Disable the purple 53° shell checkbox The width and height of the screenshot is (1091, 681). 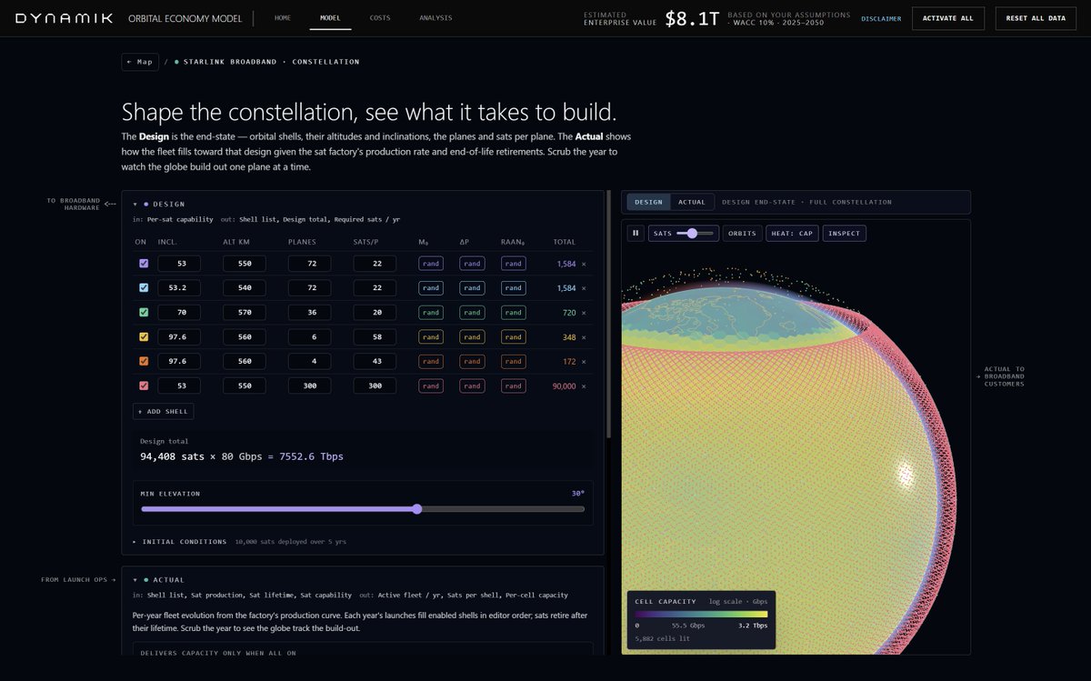pos(143,264)
